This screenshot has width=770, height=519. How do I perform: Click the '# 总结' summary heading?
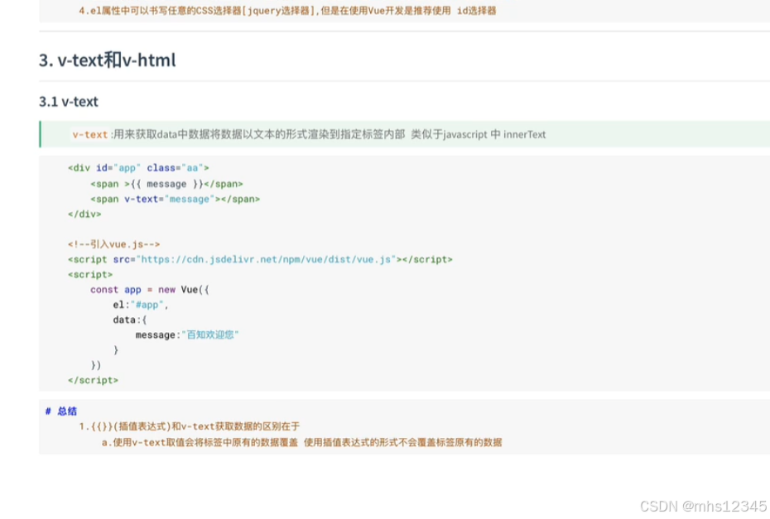[61, 411]
